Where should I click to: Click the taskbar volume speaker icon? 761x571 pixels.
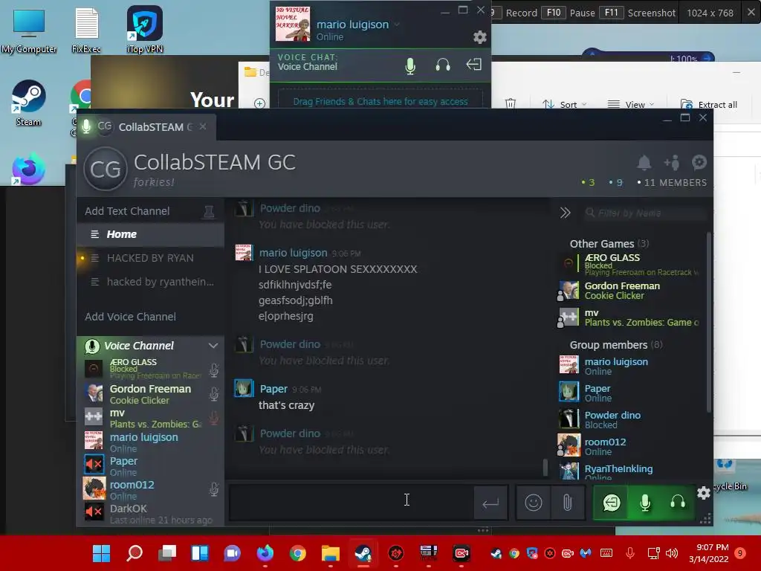pyautogui.click(x=672, y=553)
